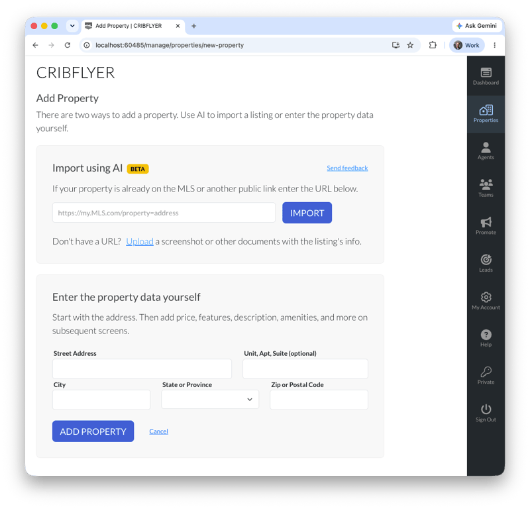Open the Work profile button

coord(466,45)
